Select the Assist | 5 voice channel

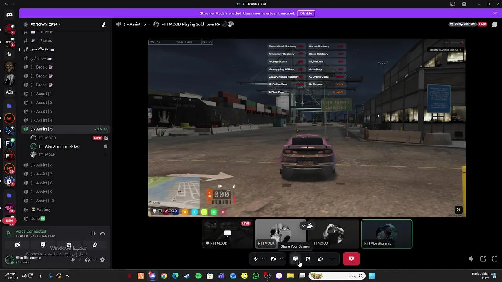pyautogui.click(x=65, y=129)
